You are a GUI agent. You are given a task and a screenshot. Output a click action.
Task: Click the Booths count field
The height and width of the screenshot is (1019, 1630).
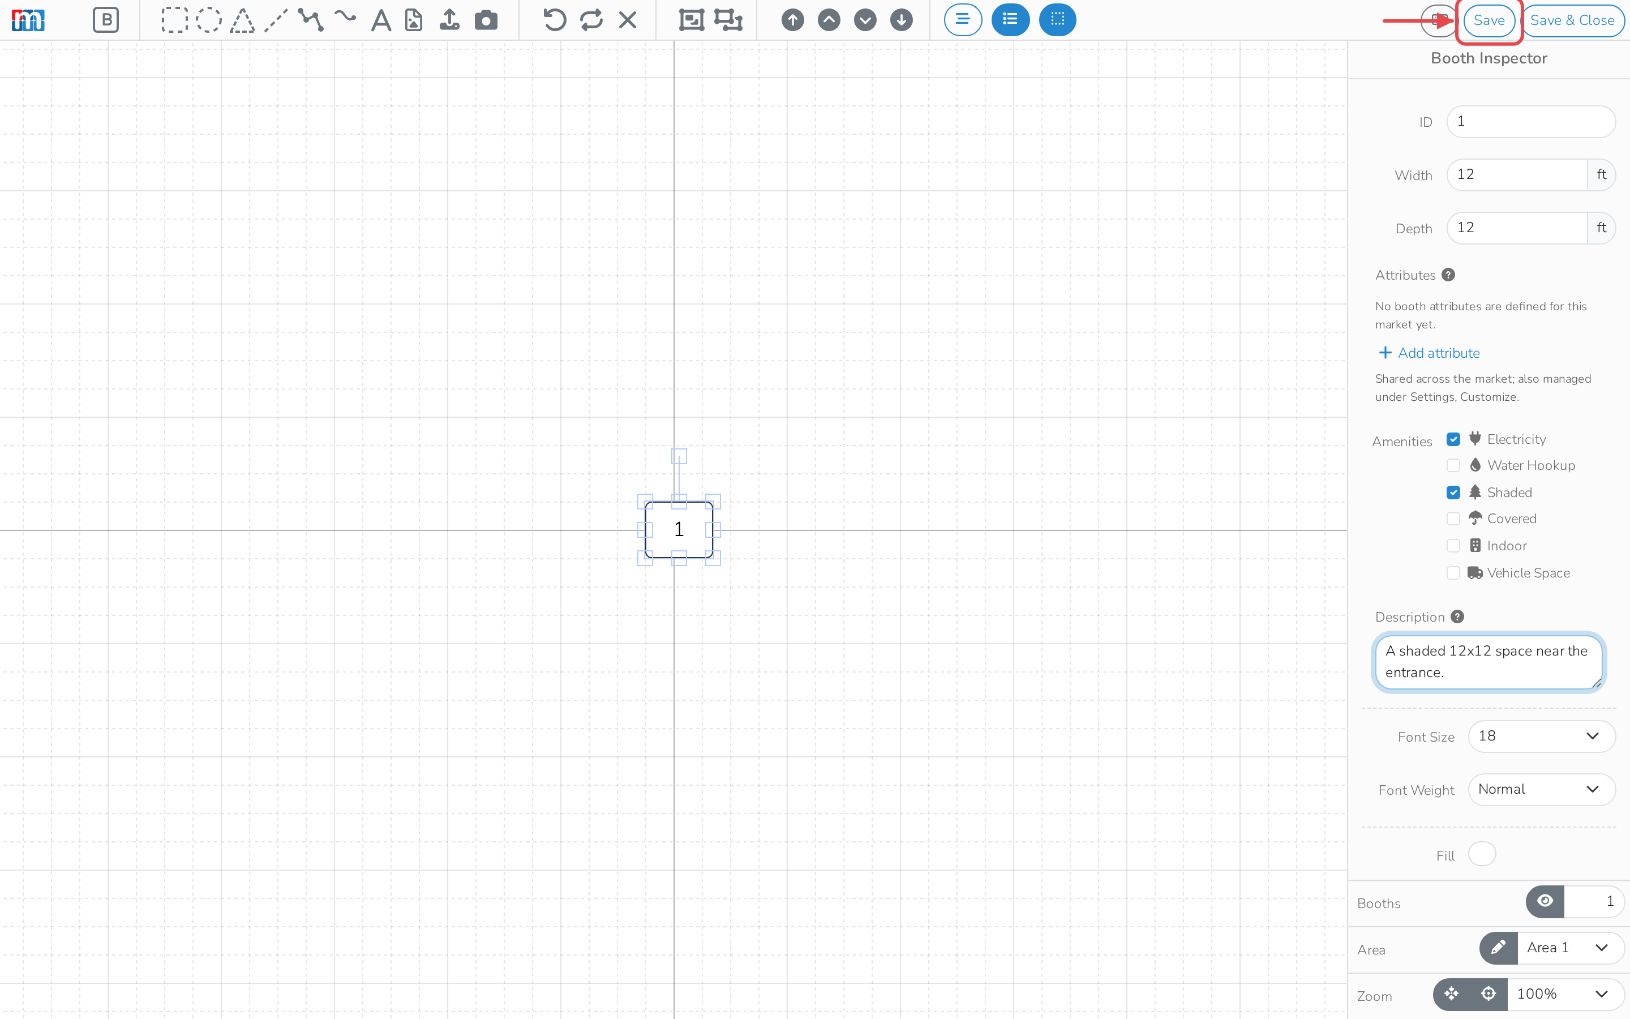[x=1594, y=901]
